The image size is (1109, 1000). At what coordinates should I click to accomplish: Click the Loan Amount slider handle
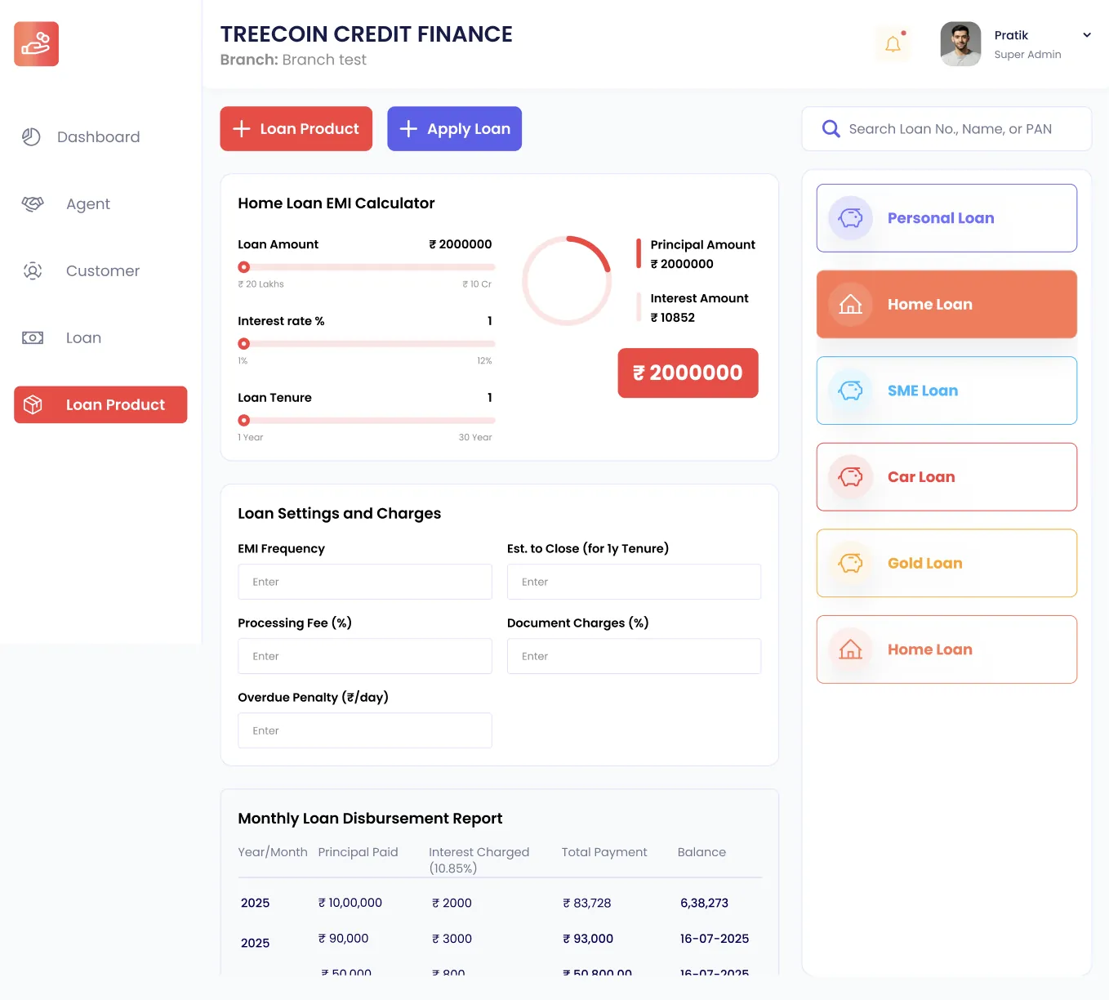coord(244,267)
